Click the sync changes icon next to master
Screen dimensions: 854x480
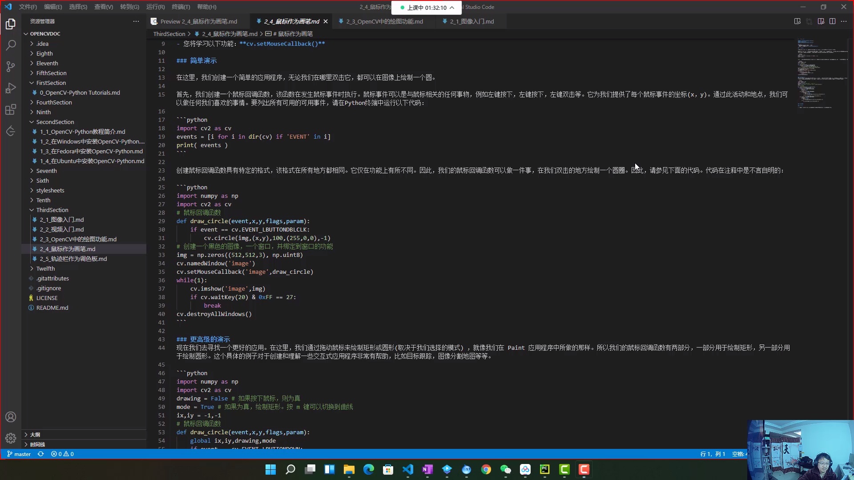click(x=40, y=454)
